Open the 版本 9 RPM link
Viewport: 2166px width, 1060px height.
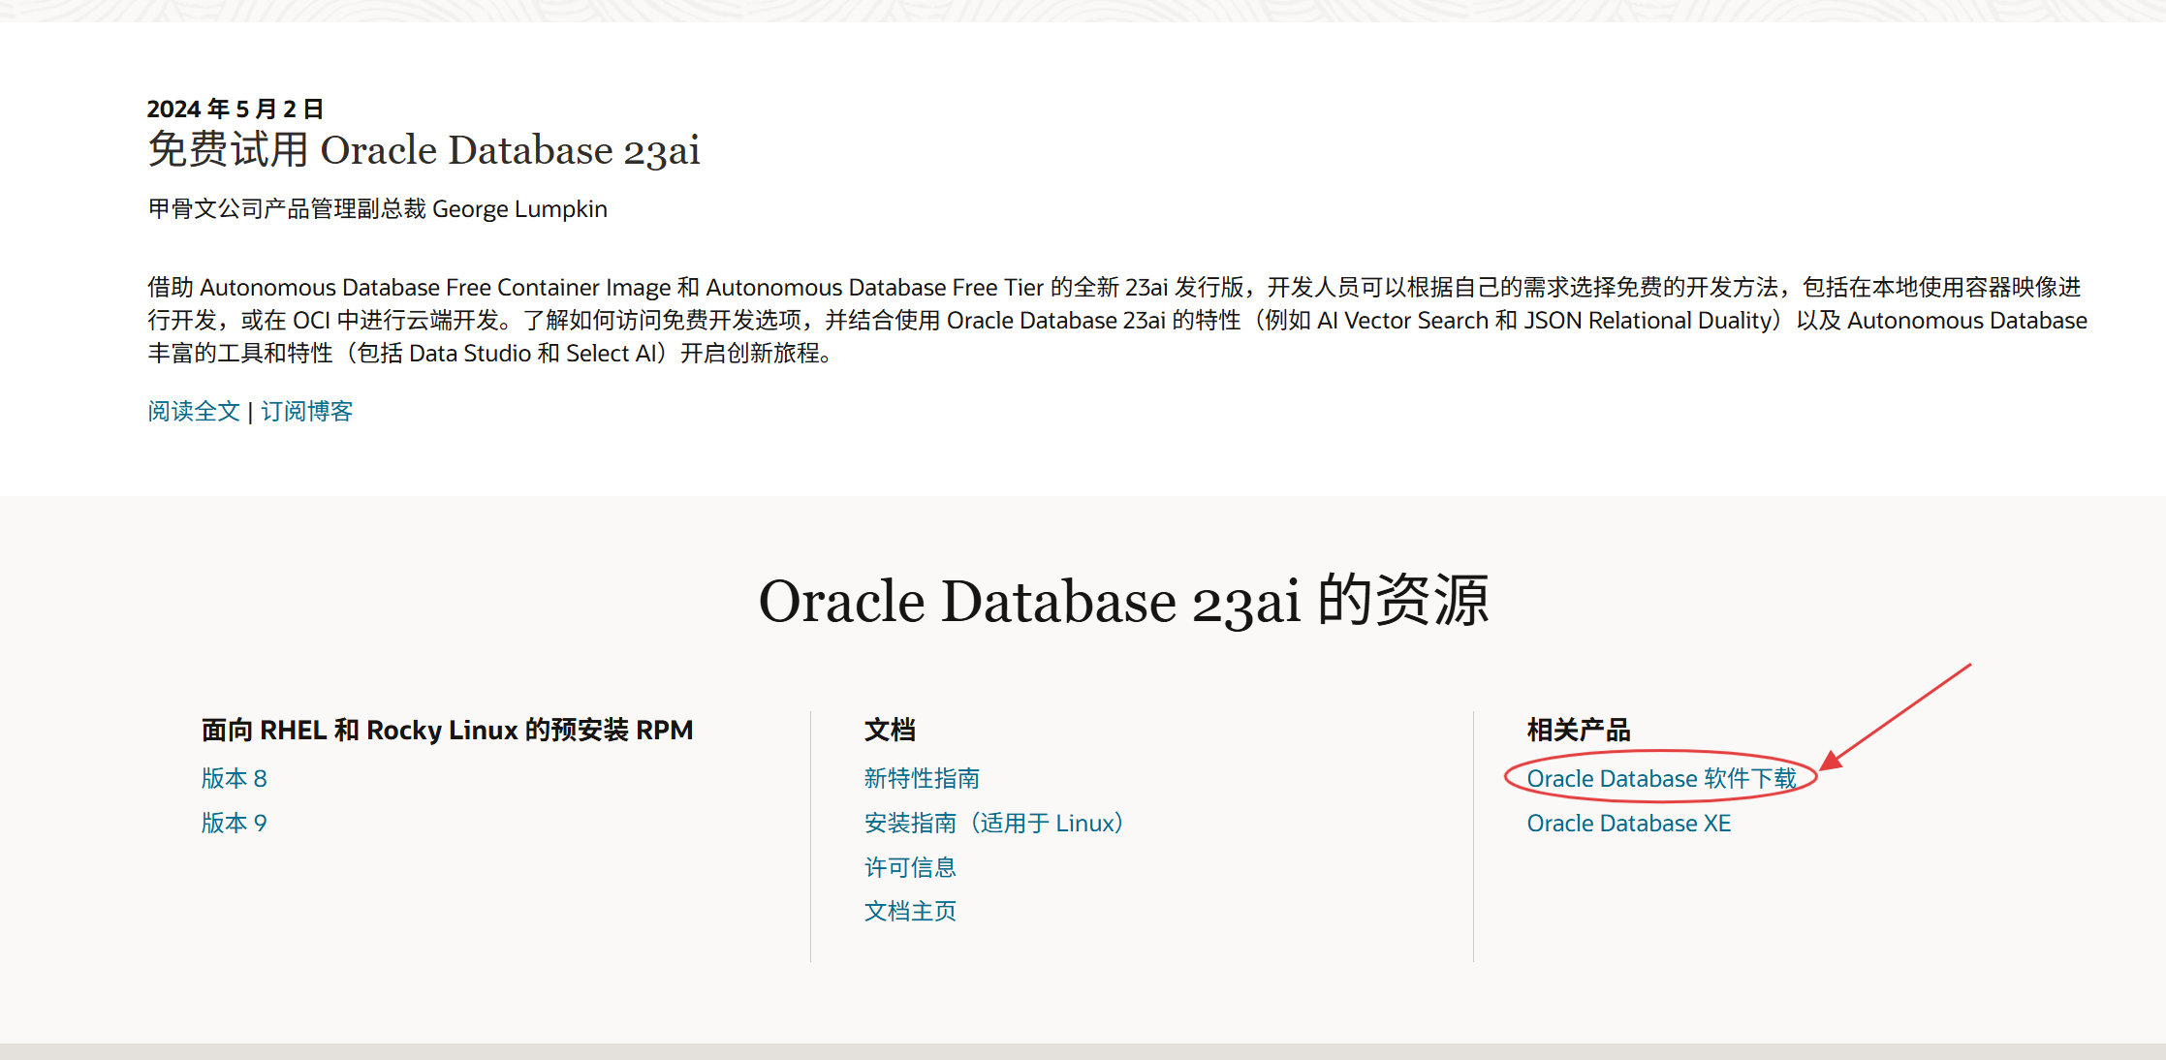(x=234, y=823)
